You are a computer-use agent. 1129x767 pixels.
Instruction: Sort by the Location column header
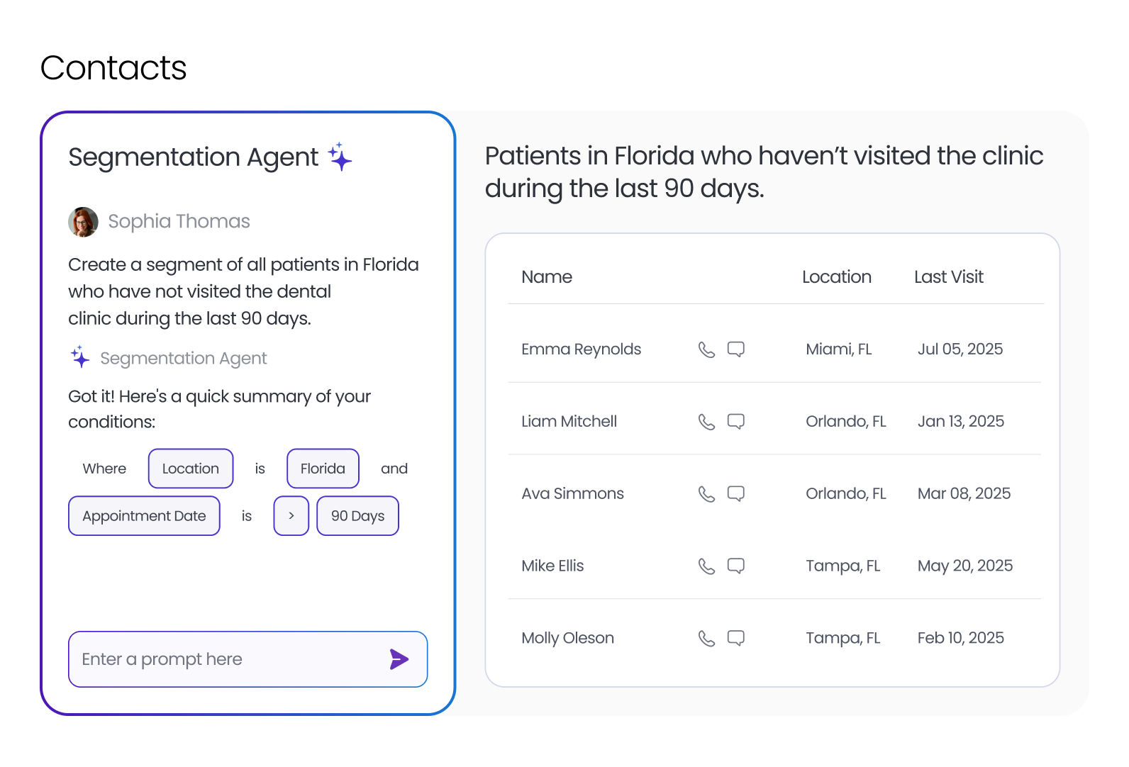[x=837, y=277]
